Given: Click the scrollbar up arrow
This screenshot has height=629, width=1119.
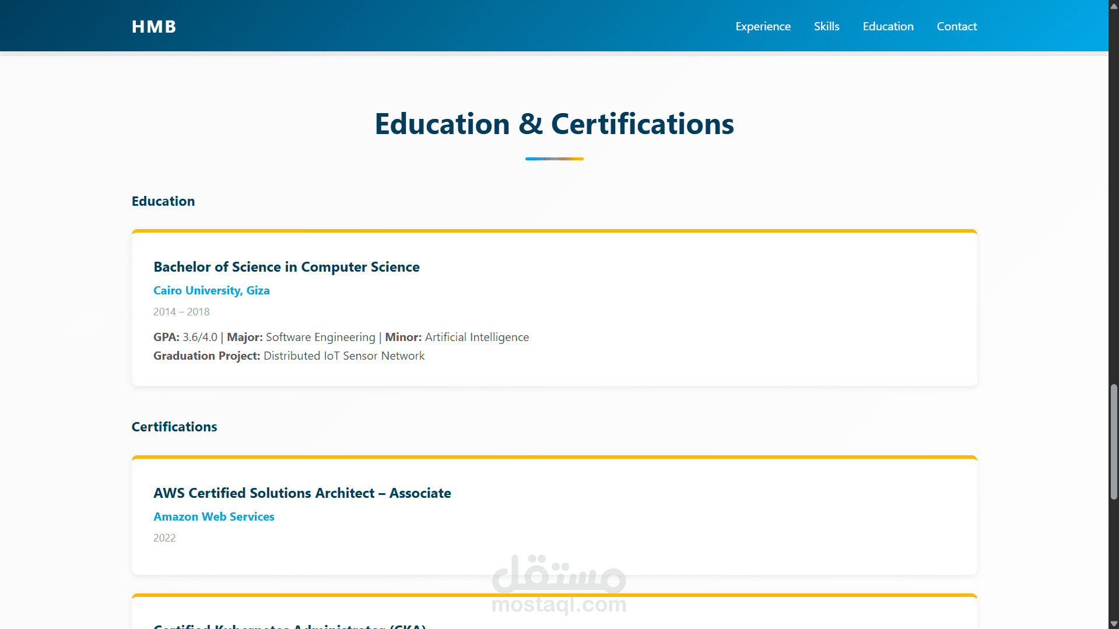Looking at the screenshot, I should coord(1114,5).
